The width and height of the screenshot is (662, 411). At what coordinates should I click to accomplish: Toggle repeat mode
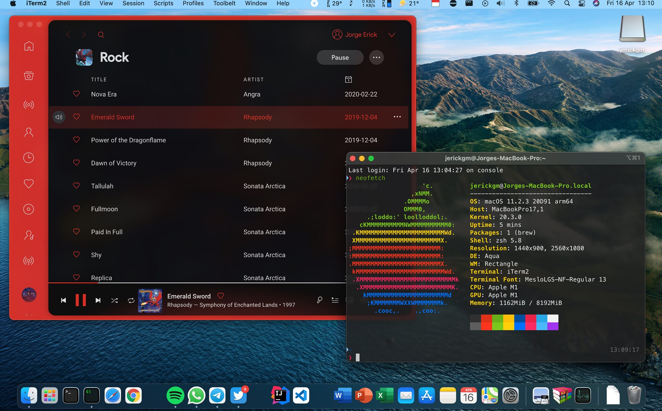[x=131, y=300]
